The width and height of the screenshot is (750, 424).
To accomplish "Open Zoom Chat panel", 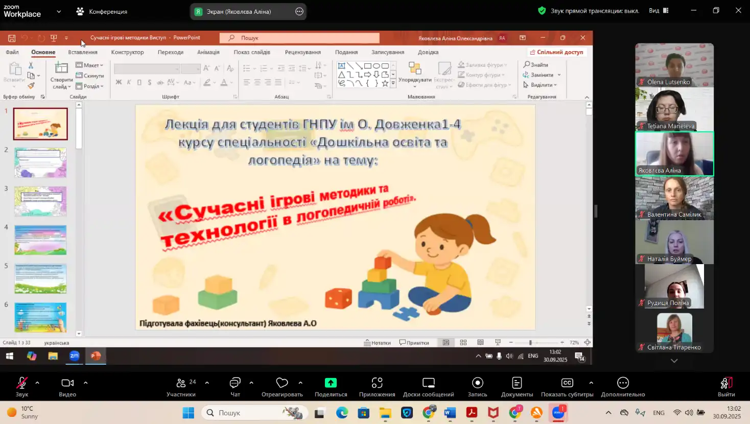I will tap(235, 383).
